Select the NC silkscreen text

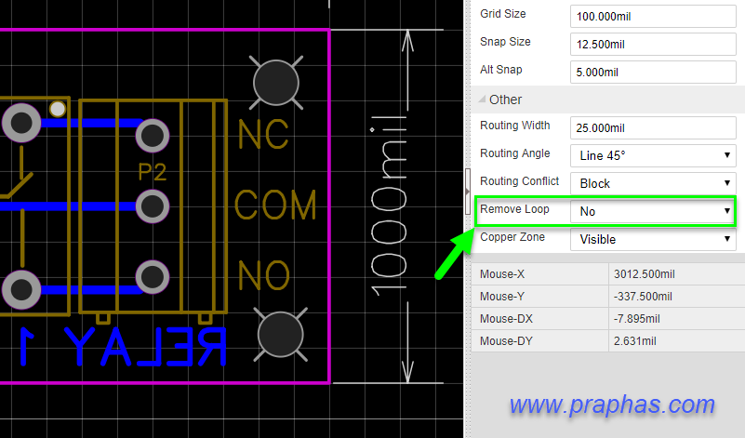[263, 135]
